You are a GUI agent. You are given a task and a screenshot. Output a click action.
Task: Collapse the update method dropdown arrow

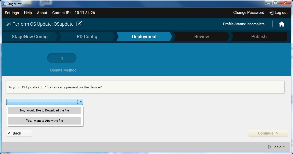[81, 102]
